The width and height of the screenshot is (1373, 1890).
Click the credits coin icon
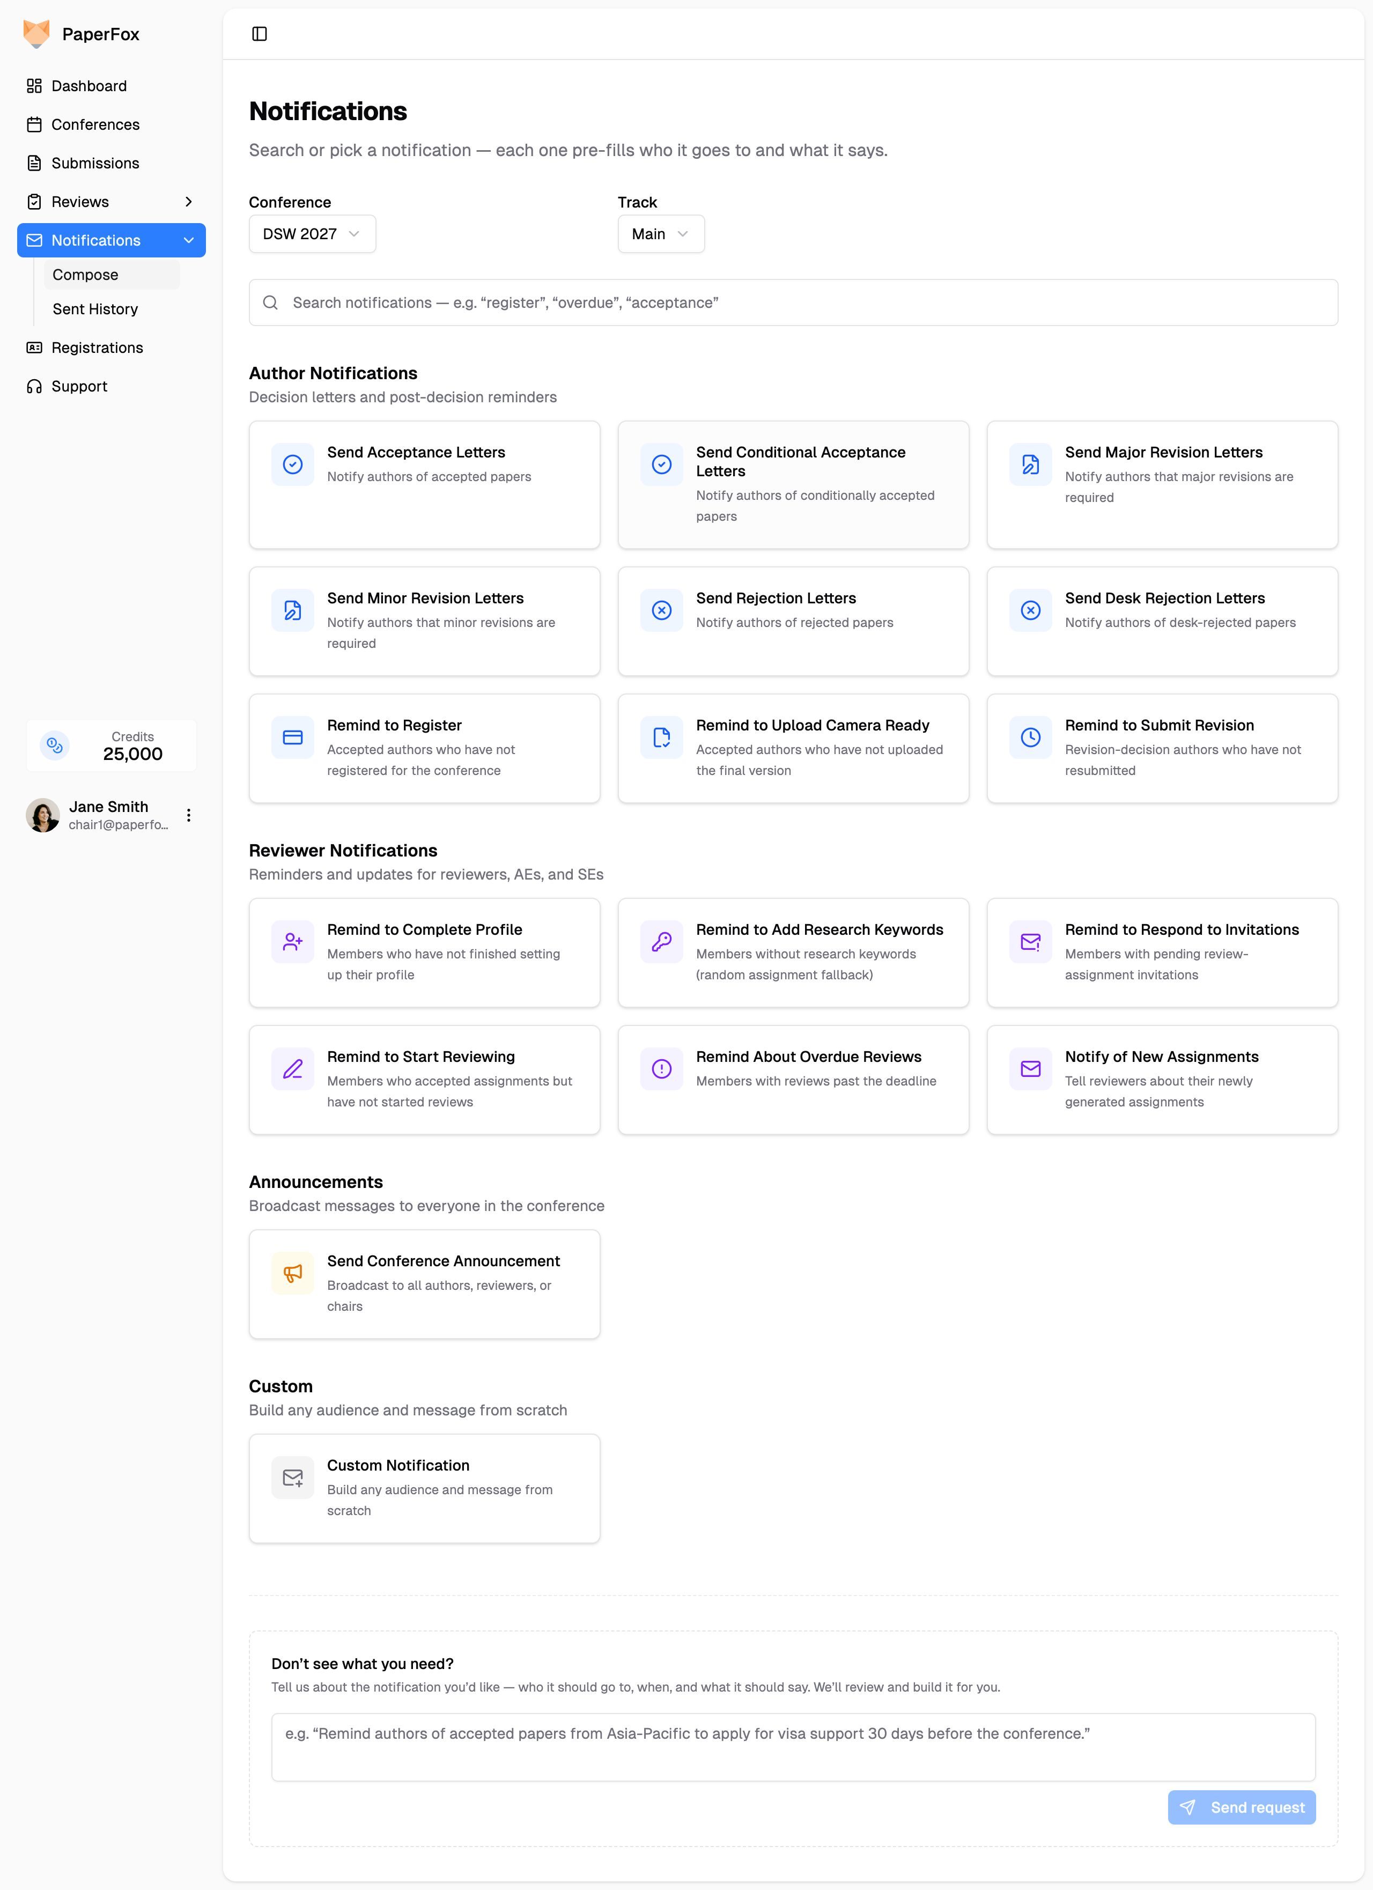(55, 745)
